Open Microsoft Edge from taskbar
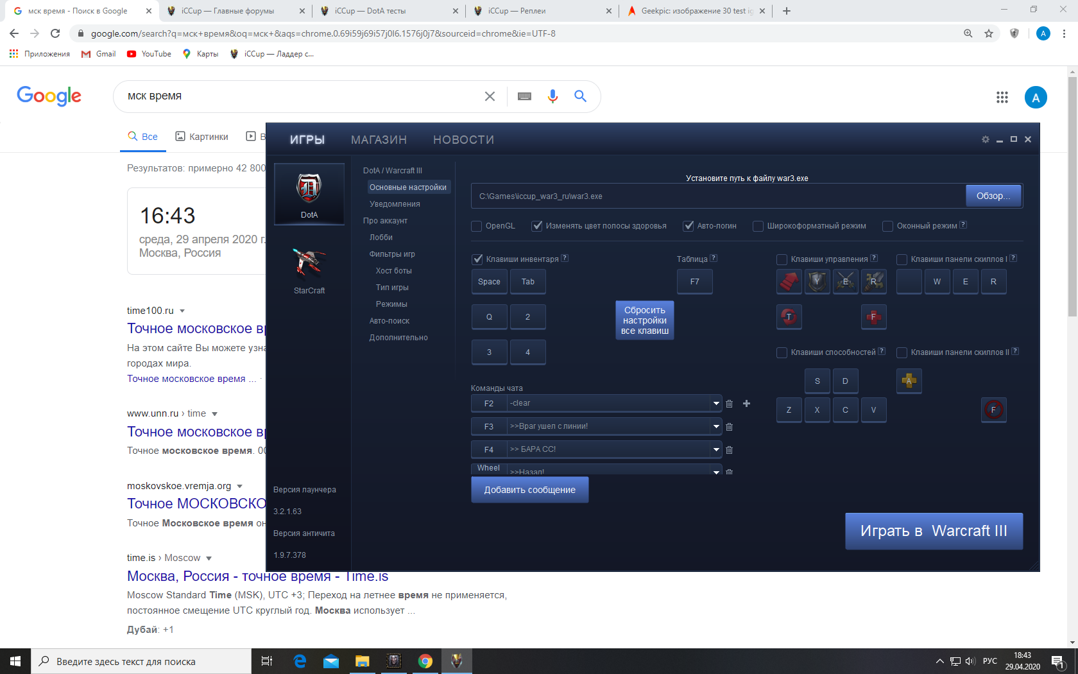This screenshot has width=1078, height=674. pyautogui.click(x=300, y=661)
